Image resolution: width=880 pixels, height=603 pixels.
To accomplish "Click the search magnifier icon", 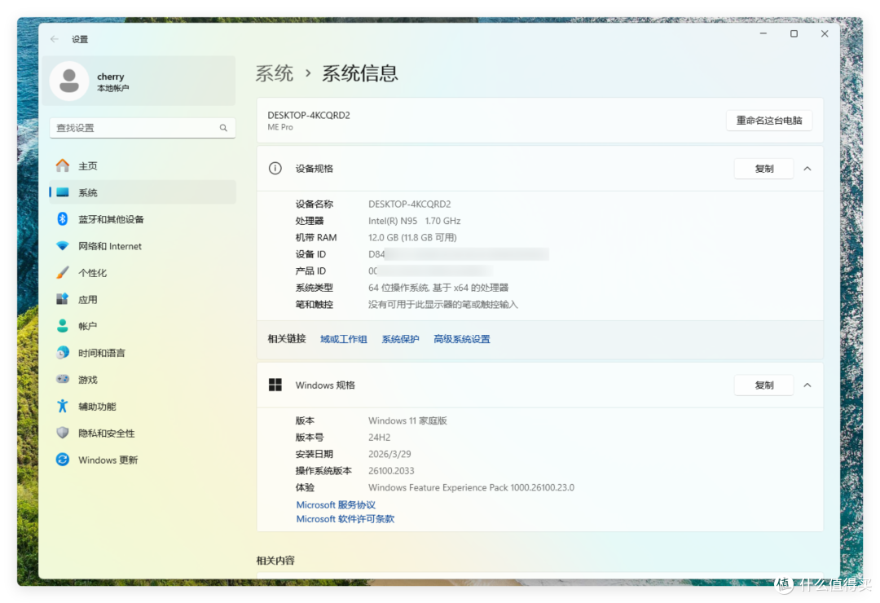I will [223, 128].
